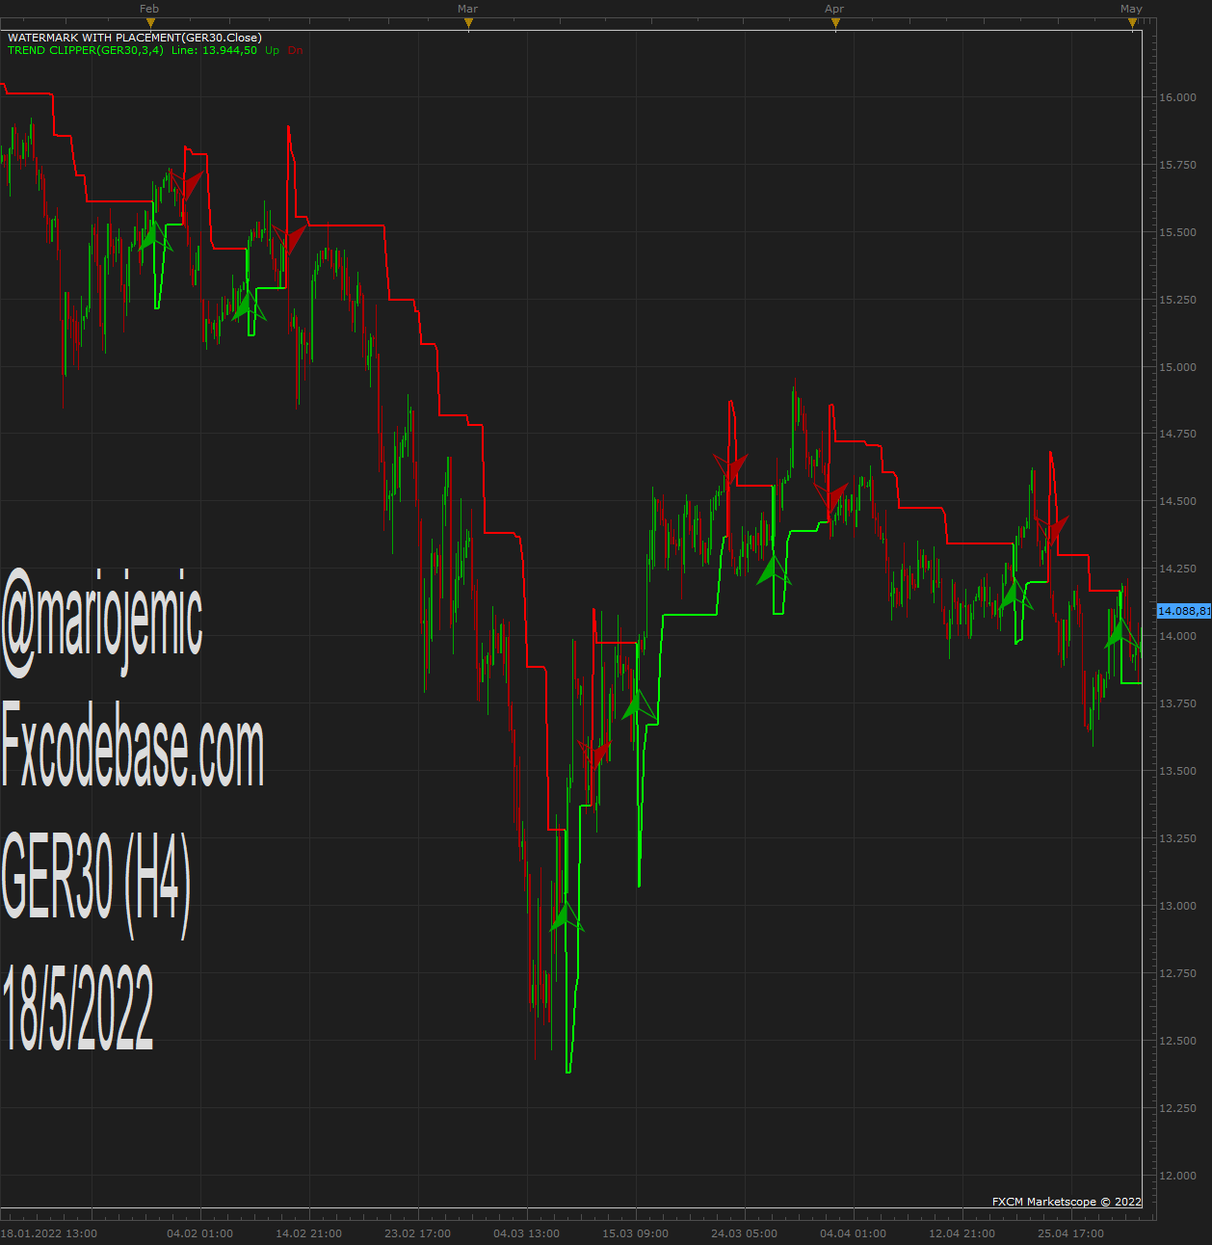Click the 12.500 price axis label
The width and height of the screenshot is (1212, 1245).
[x=1177, y=1041]
